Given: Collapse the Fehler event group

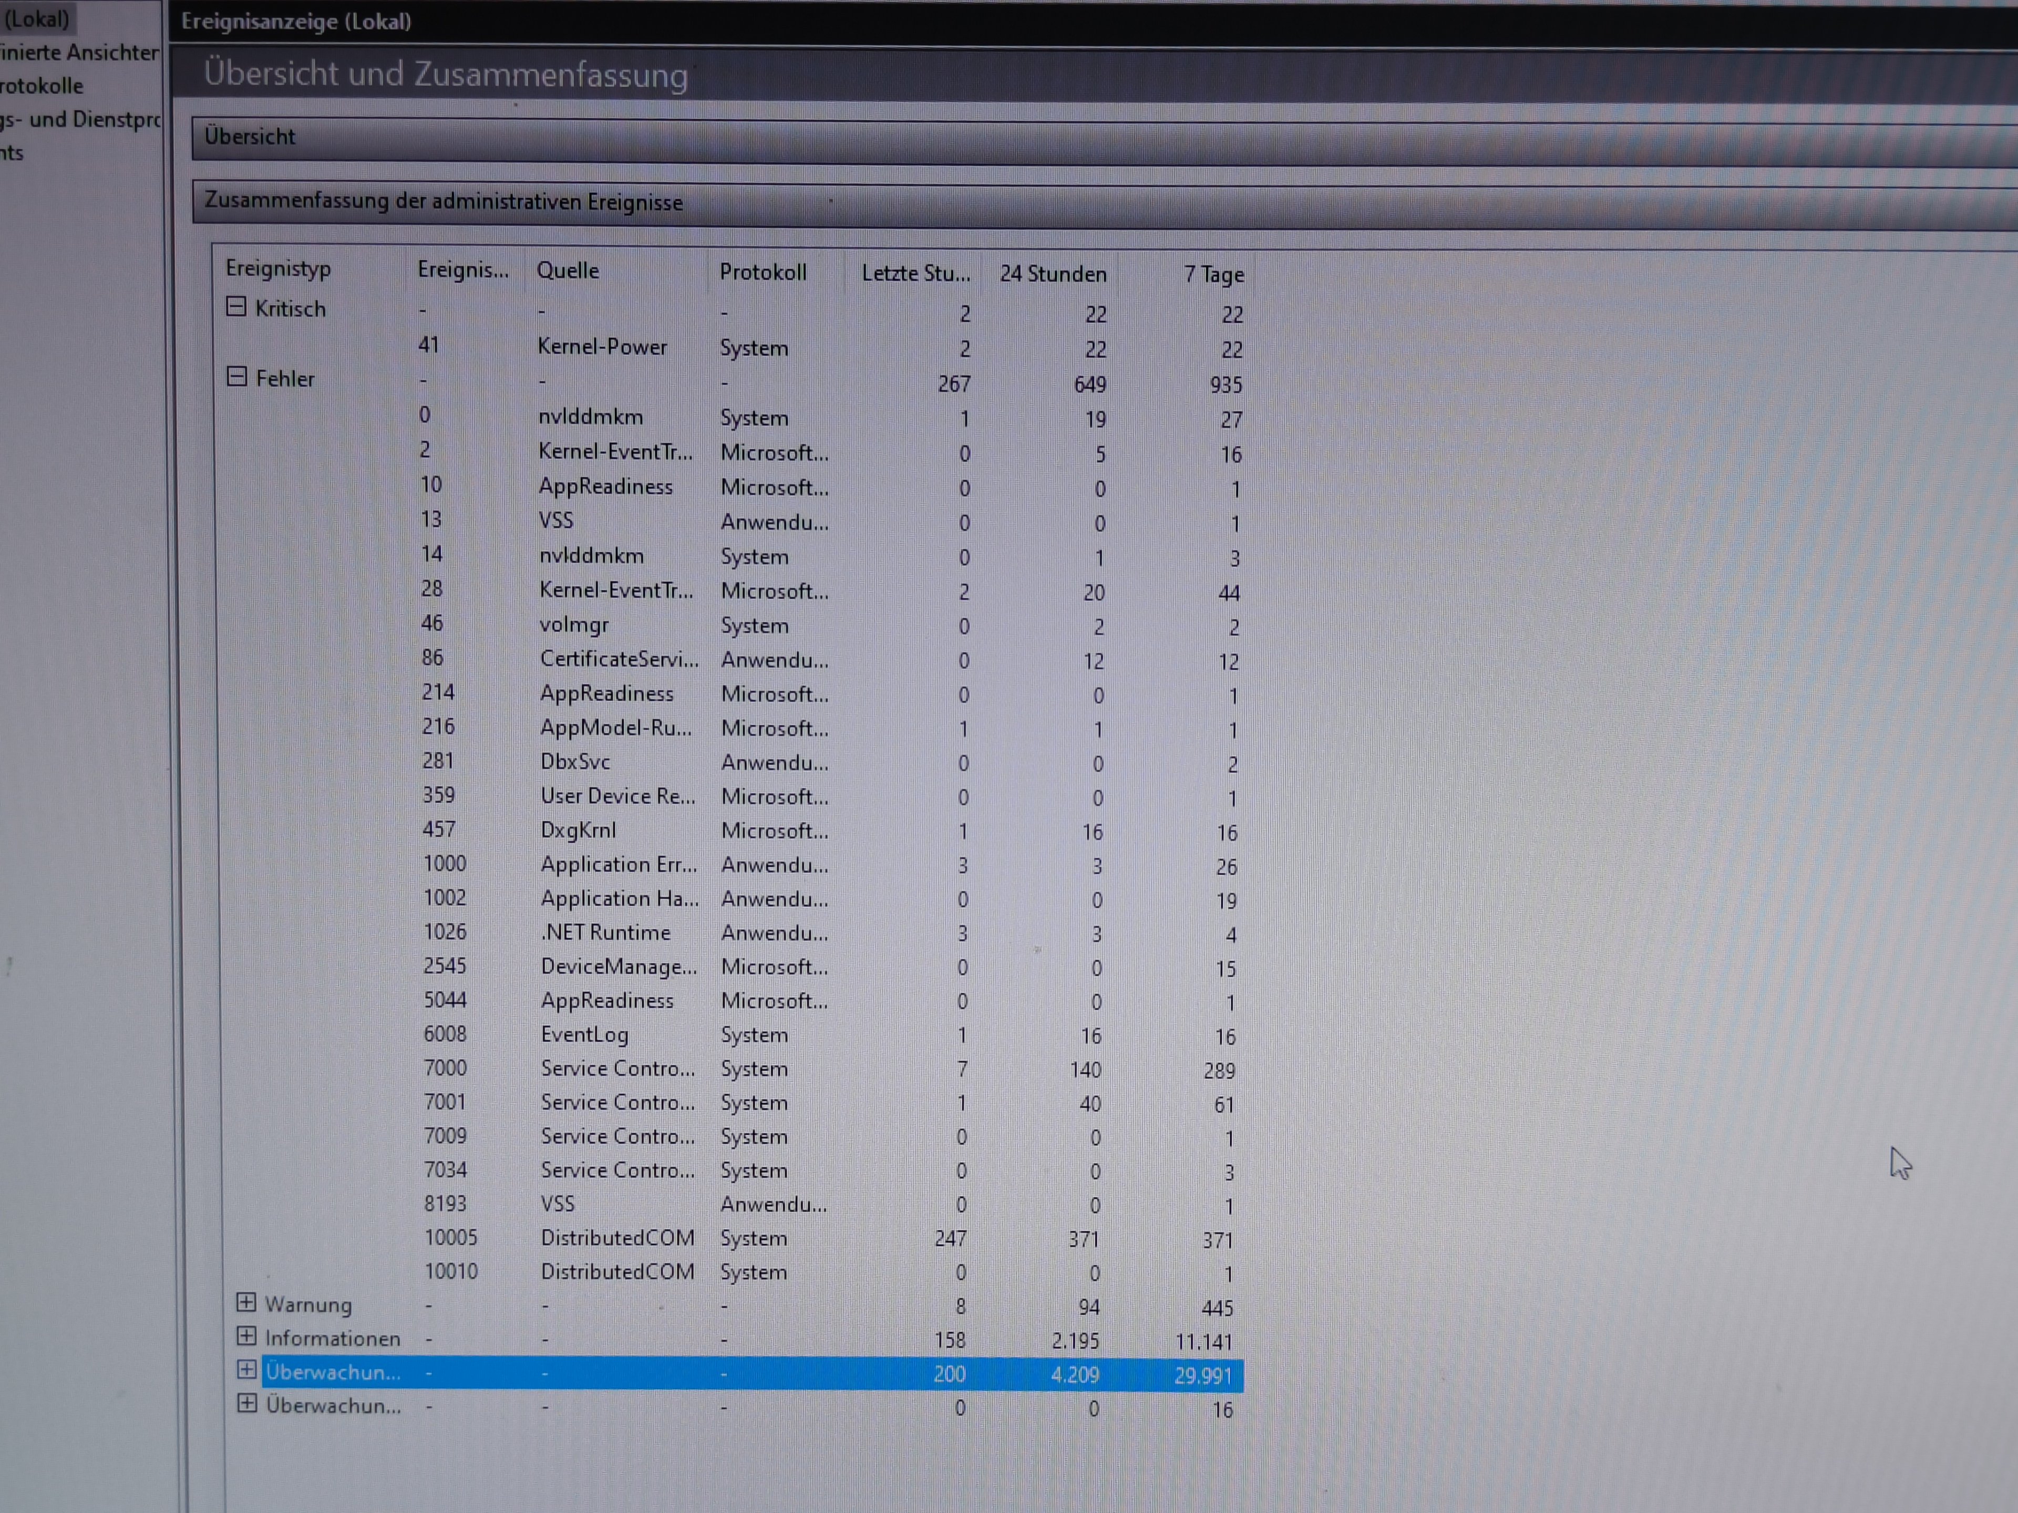Looking at the screenshot, I should click(236, 377).
